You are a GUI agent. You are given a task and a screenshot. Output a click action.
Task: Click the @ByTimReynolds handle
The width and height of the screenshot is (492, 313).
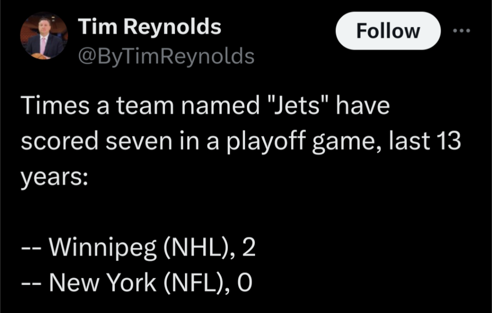166,57
